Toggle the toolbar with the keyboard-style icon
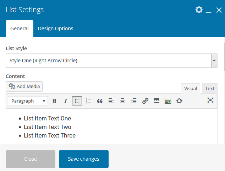225x171 pixels. click(x=168, y=101)
